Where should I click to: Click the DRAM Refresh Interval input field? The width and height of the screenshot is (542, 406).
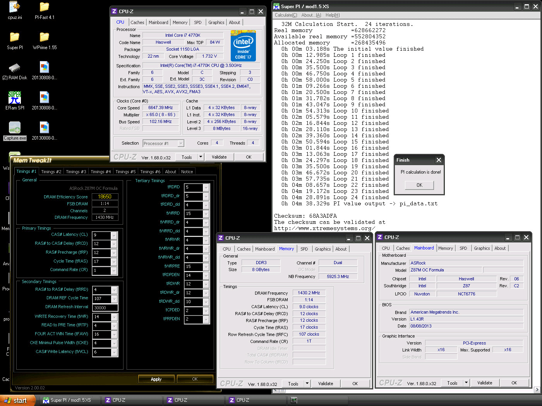click(105, 308)
